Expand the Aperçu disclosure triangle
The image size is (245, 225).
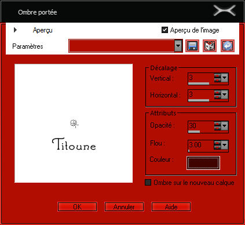[x=15, y=30]
